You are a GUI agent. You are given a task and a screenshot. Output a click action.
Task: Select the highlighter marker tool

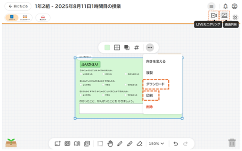[x=129, y=144]
